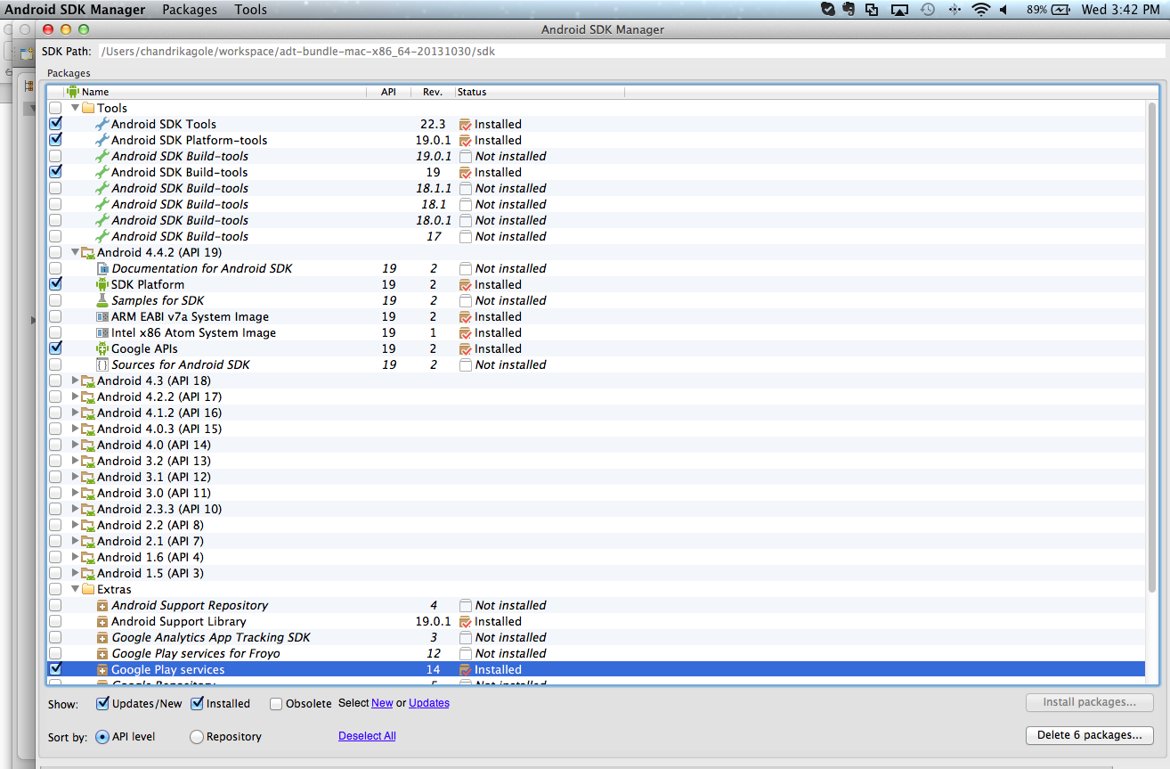Screen dimensions: 1170x769
Task: Click the green wrench icon of Build-tools 17
Action: point(102,236)
